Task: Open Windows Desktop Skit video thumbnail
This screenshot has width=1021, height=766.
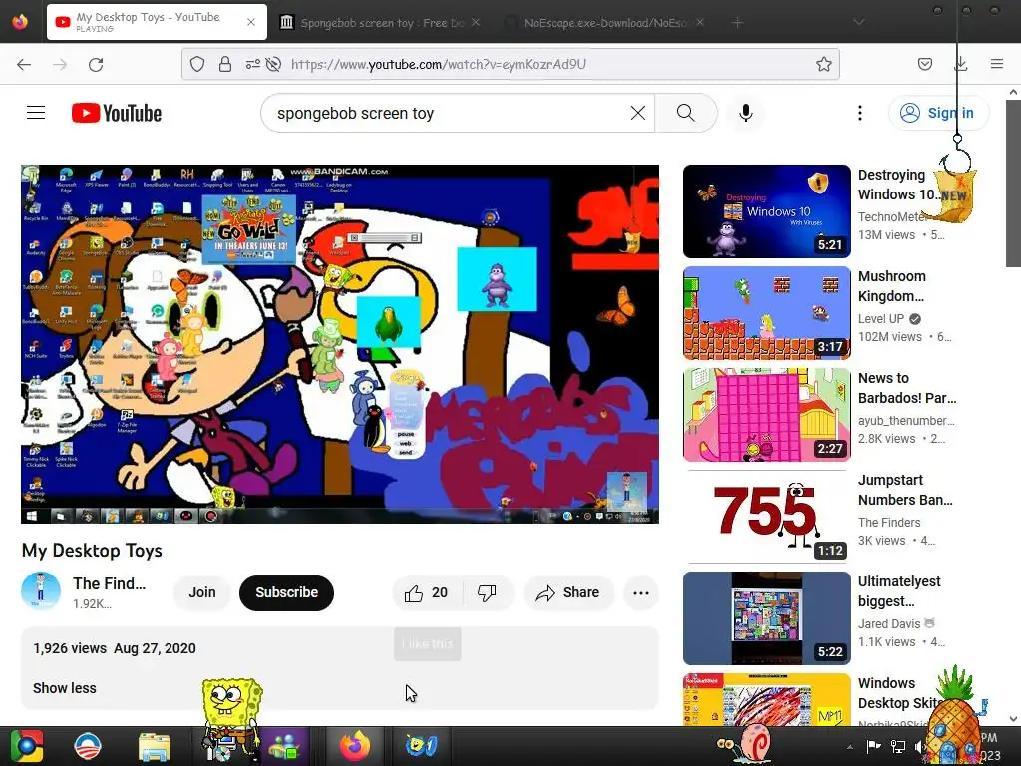Action: [x=767, y=699]
